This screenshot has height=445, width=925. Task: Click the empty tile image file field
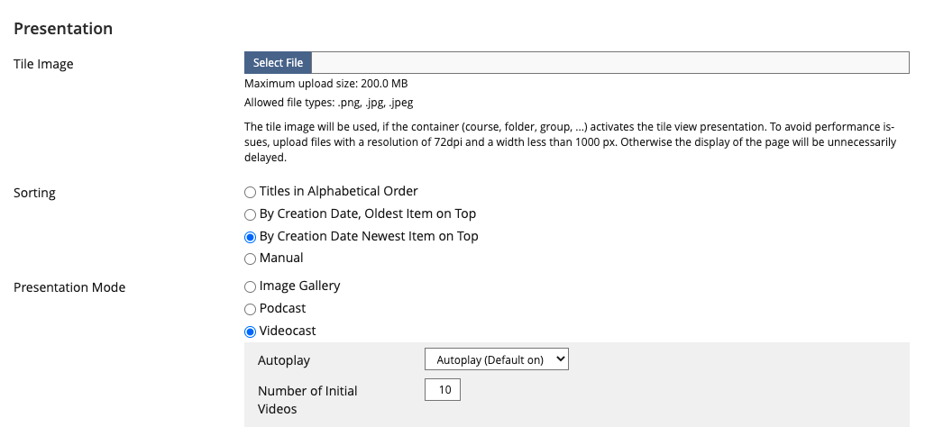609,63
